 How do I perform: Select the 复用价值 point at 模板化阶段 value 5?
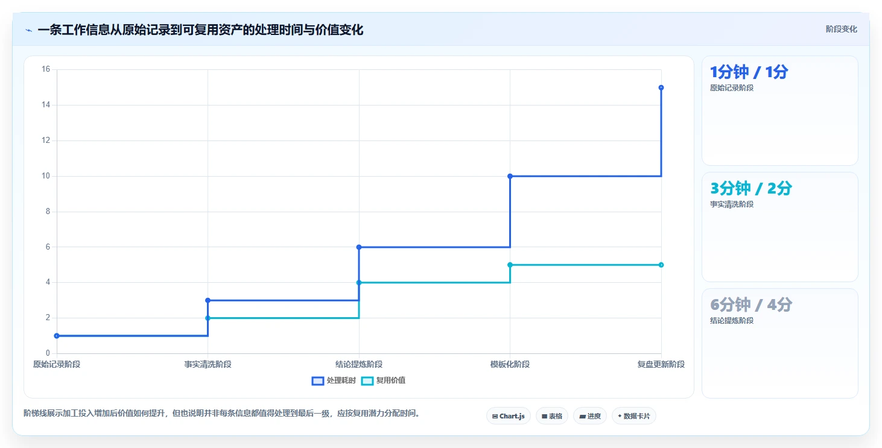[x=510, y=265]
